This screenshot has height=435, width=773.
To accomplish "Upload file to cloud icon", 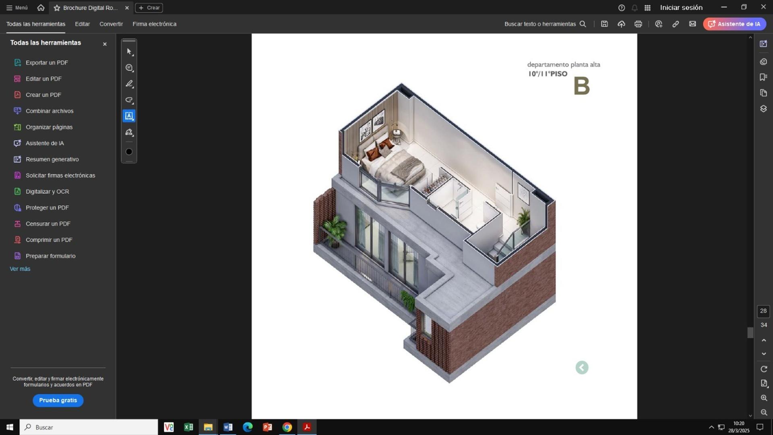I will click(621, 24).
